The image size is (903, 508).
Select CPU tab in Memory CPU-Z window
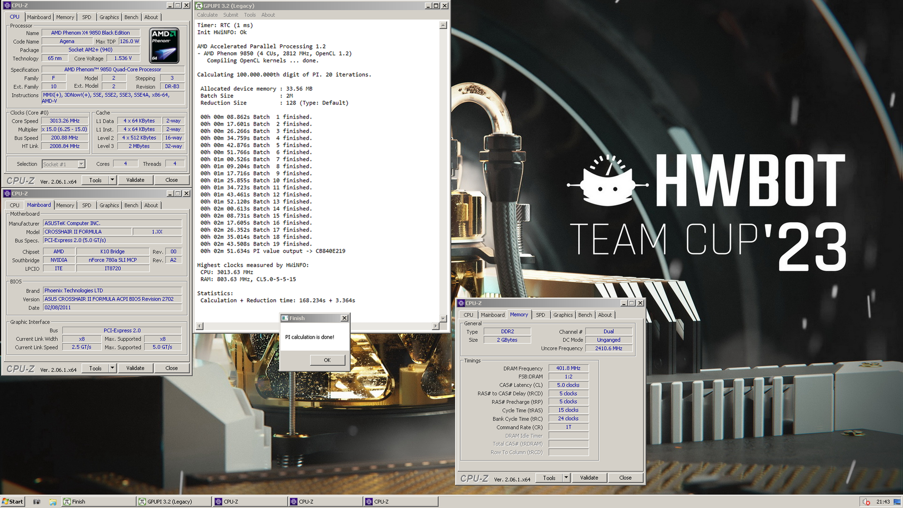coord(468,315)
